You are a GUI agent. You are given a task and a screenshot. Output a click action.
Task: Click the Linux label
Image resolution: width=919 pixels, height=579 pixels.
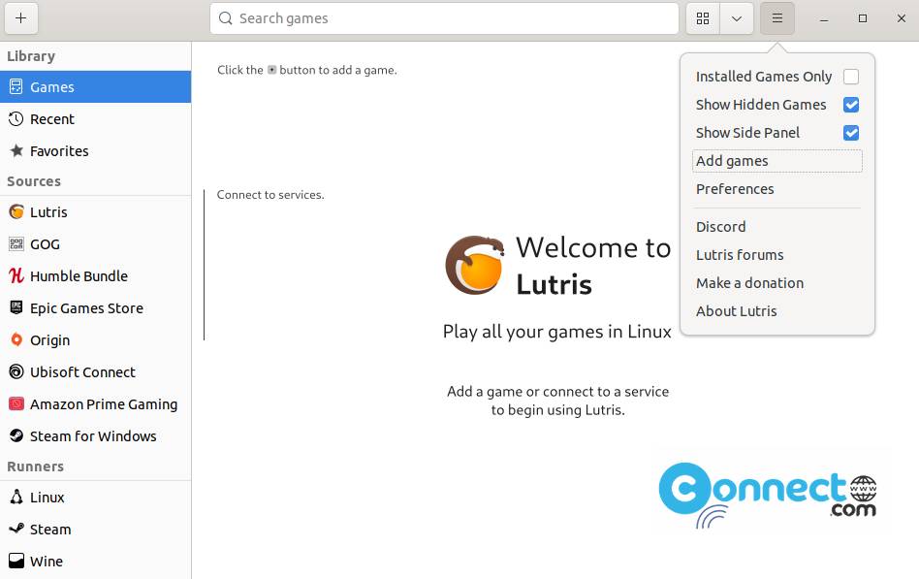48,497
